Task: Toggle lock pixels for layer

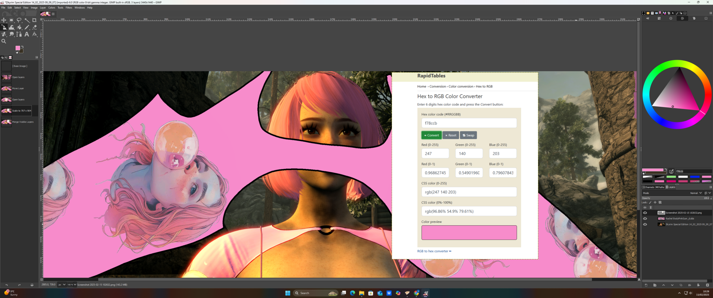Action: pos(650,202)
